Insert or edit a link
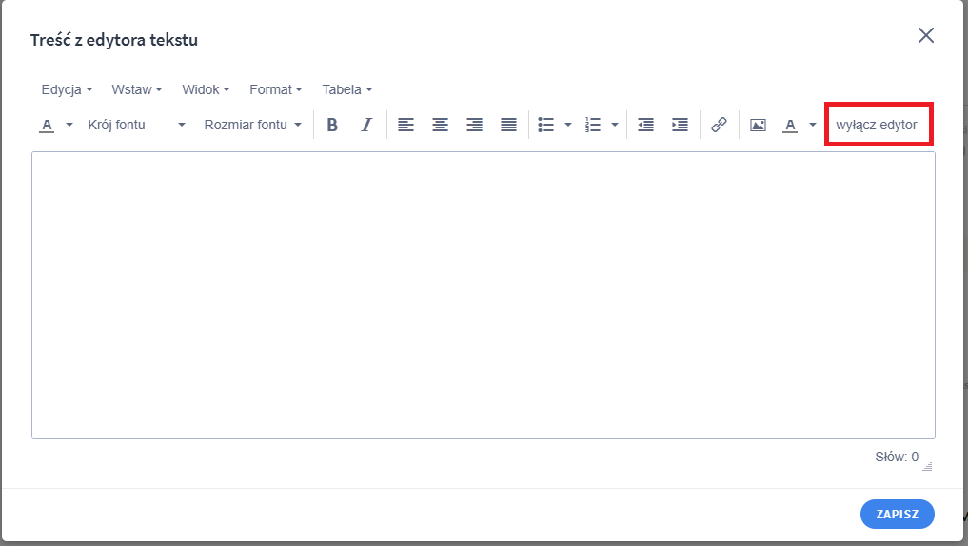The width and height of the screenshot is (968, 546). tap(720, 125)
